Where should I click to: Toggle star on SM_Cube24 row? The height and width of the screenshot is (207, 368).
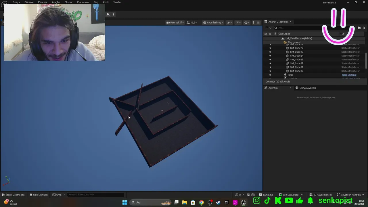(x=270, y=56)
